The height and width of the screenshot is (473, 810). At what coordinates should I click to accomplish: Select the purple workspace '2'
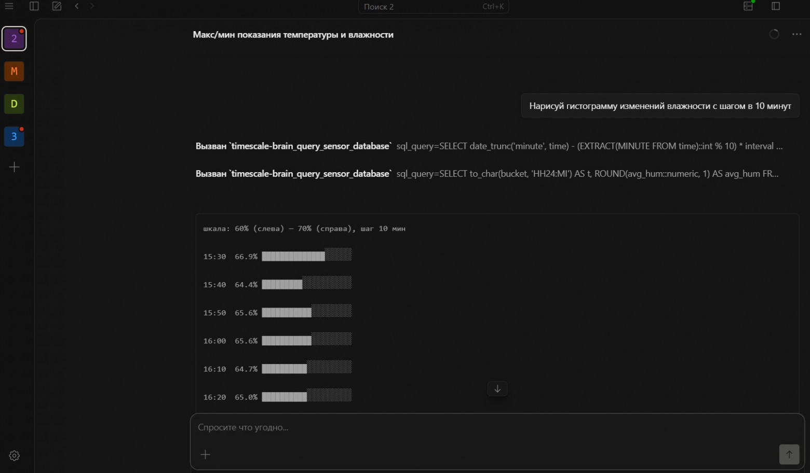(x=14, y=38)
